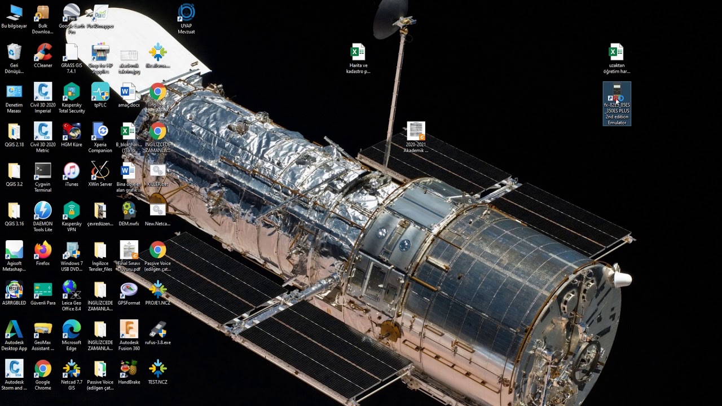
Task: Select the Denetim Masası icon
Action: (x=14, y=98)
